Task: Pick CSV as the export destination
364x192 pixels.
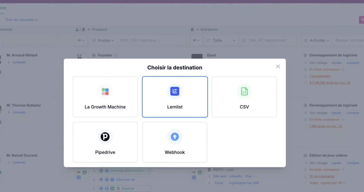Action: click(244, 97)
